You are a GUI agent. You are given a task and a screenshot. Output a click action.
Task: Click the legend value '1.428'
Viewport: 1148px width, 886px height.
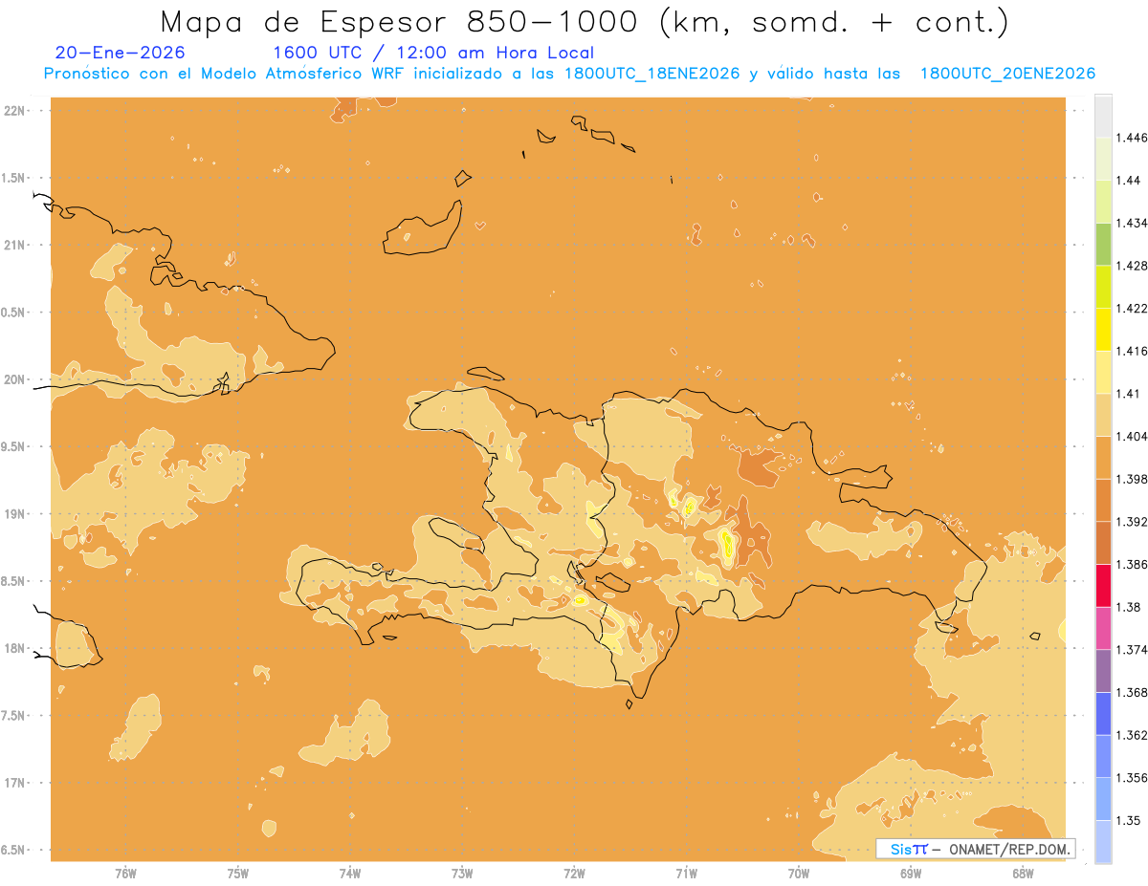click(1132, 266)
